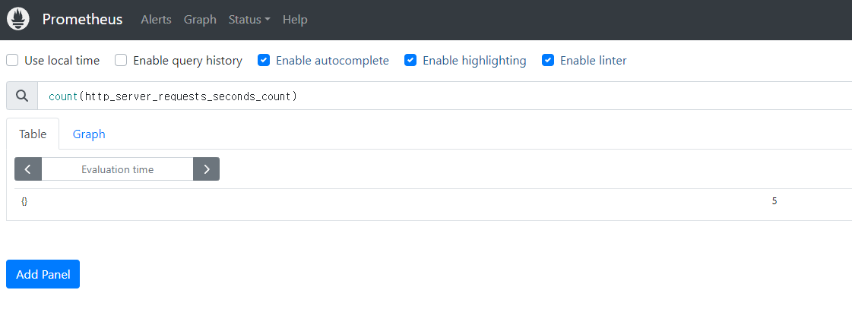Image resolution: width=852 pixels, height=309 pixels.
Task: Click the Add Panel button
Action: click(x=43, y=274)
